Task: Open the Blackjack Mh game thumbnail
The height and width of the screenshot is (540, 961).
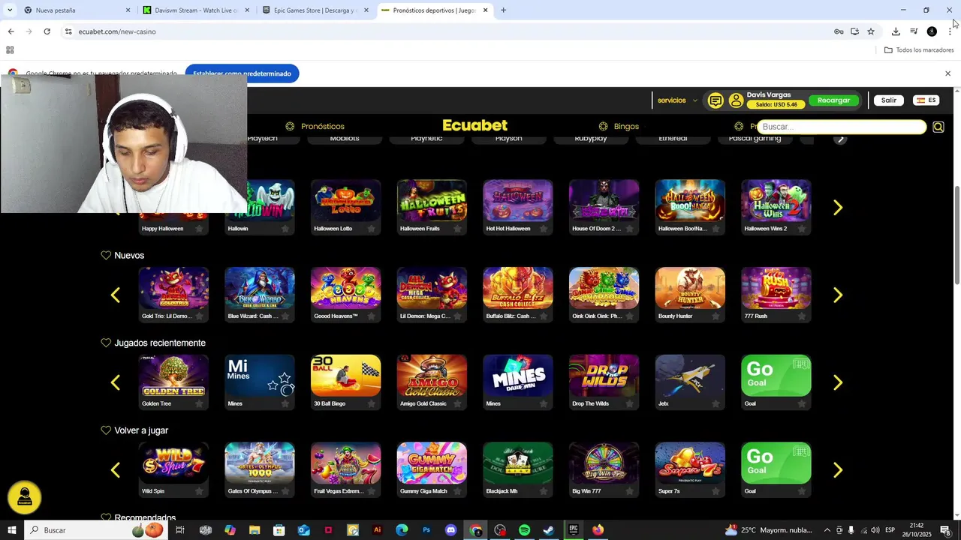Action: click(517, 463)
